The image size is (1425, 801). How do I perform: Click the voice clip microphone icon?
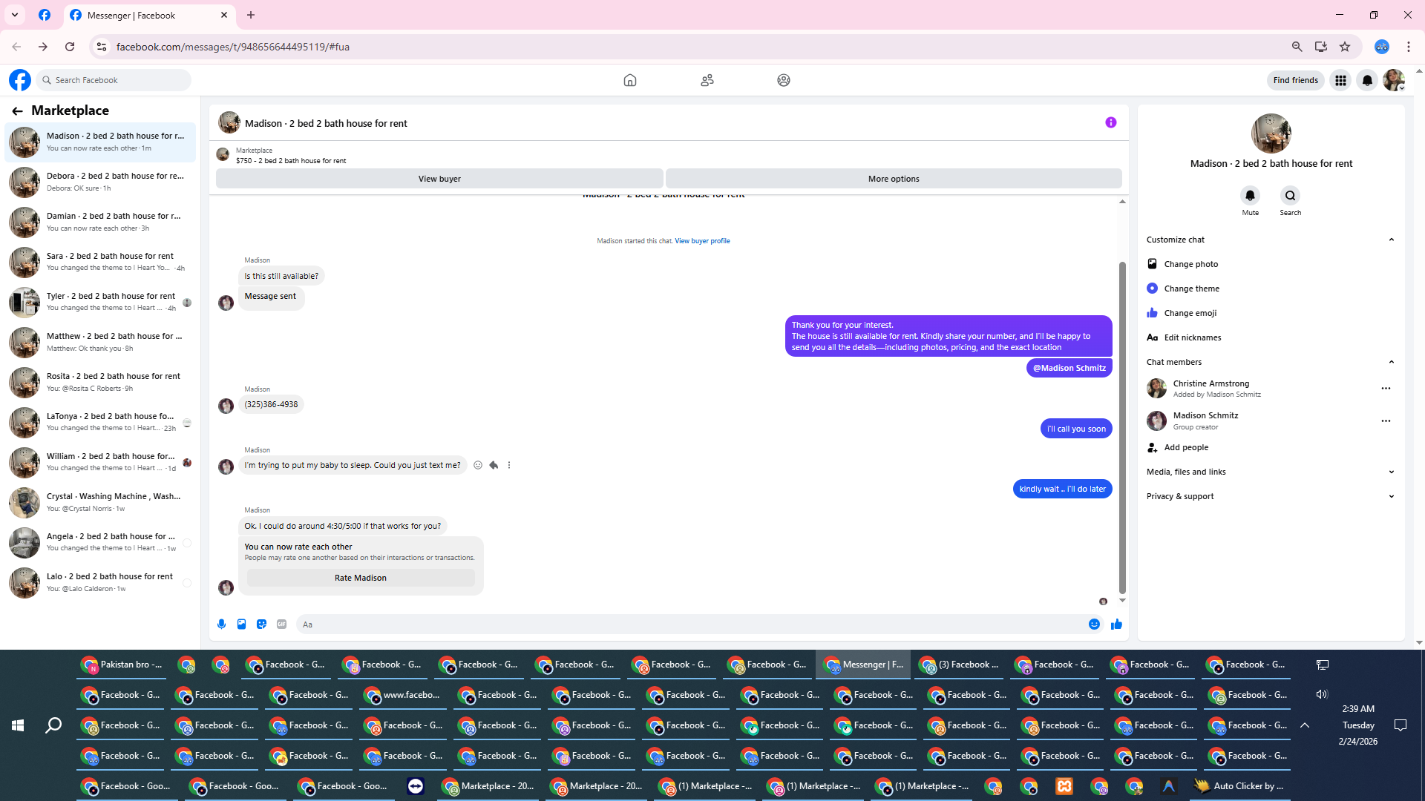[221, 624]
